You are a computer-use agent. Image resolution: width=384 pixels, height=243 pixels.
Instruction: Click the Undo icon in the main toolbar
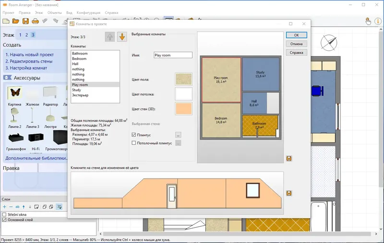click(x=45, y=21)
